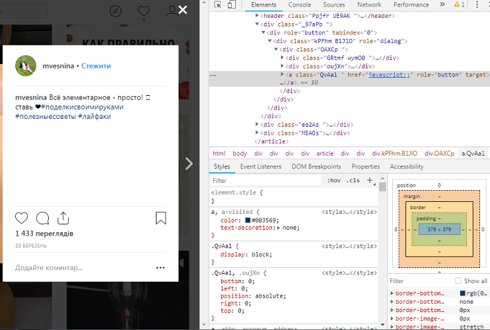The image size is (490, 330).
Task: Expand text-decoration shorthand triangle
Action: coord(278,228)
